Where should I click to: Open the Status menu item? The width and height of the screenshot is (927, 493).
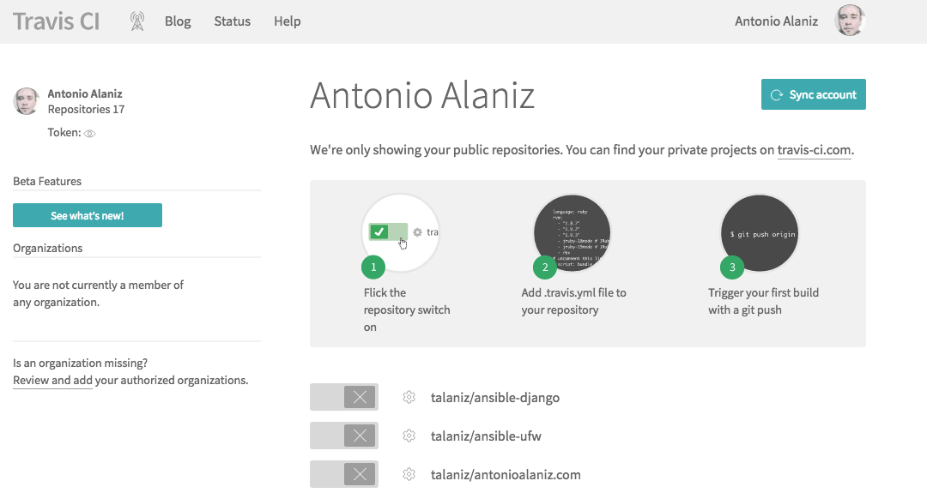point(233,21)
